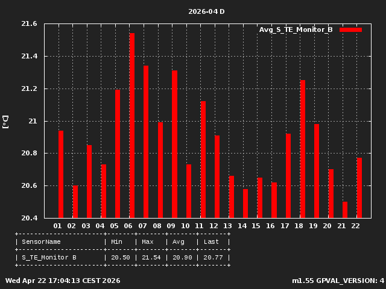
Task: Select the red bar for day 02
Action: pos(75,202)
